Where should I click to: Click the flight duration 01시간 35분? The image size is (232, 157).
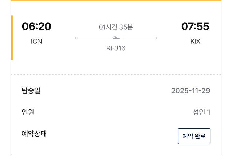[116, 27]
